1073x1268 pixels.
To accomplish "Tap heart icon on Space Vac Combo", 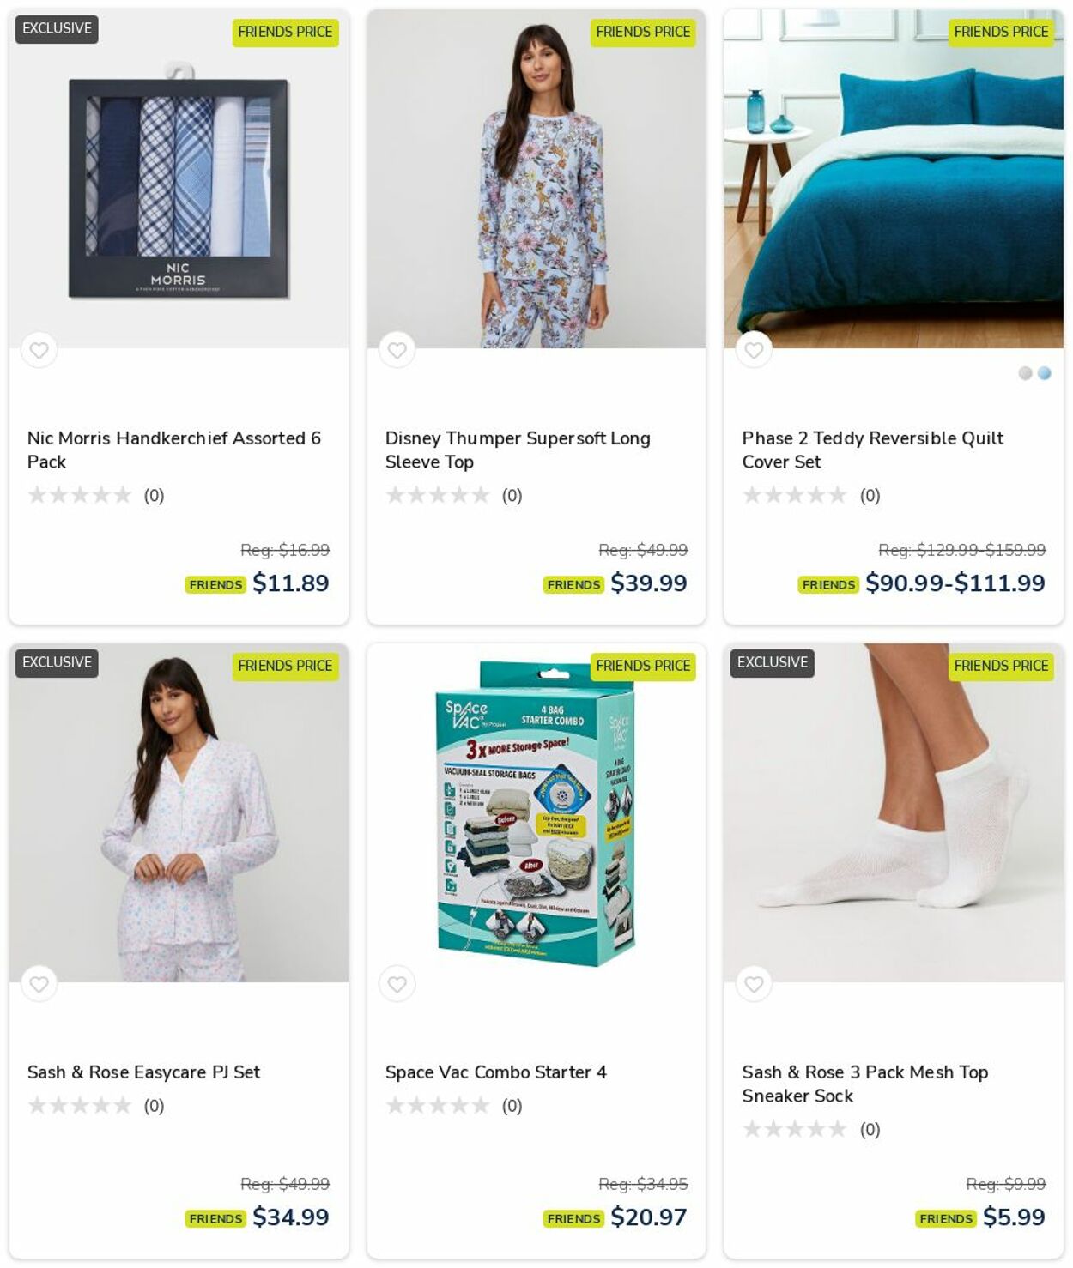I will click(x=397, y=984).
